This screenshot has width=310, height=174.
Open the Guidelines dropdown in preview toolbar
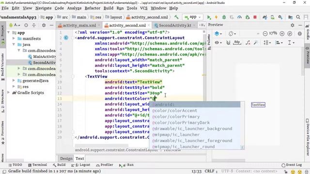[291, 43]
